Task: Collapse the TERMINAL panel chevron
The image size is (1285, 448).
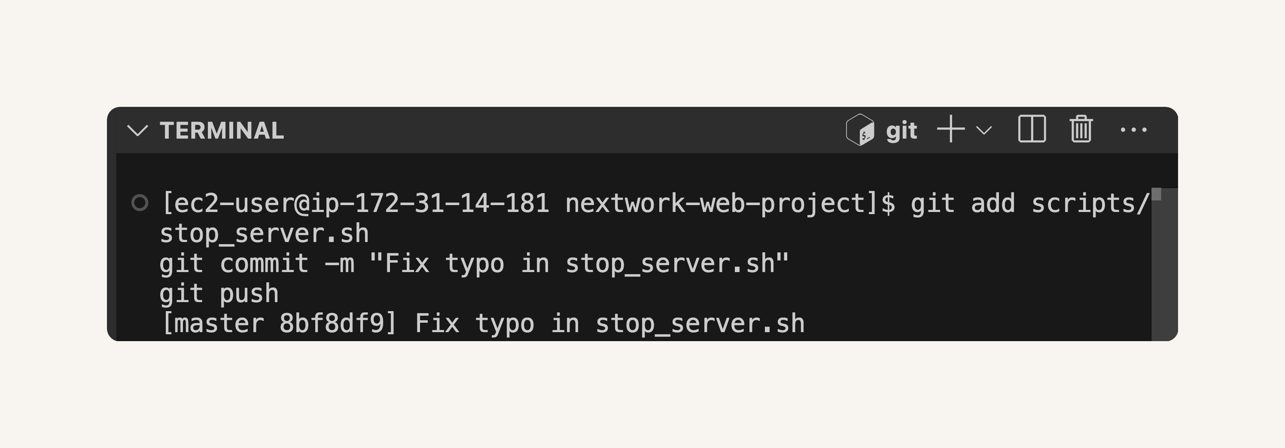Action: click(x=137, y=130)
